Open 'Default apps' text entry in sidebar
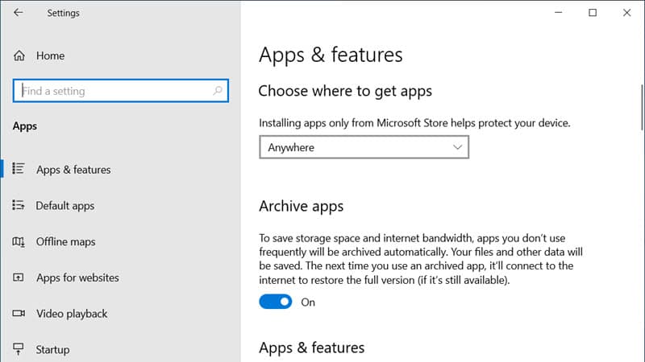This screenshot has height=362, width=645. pyautogui.click(x=65, y=206)
